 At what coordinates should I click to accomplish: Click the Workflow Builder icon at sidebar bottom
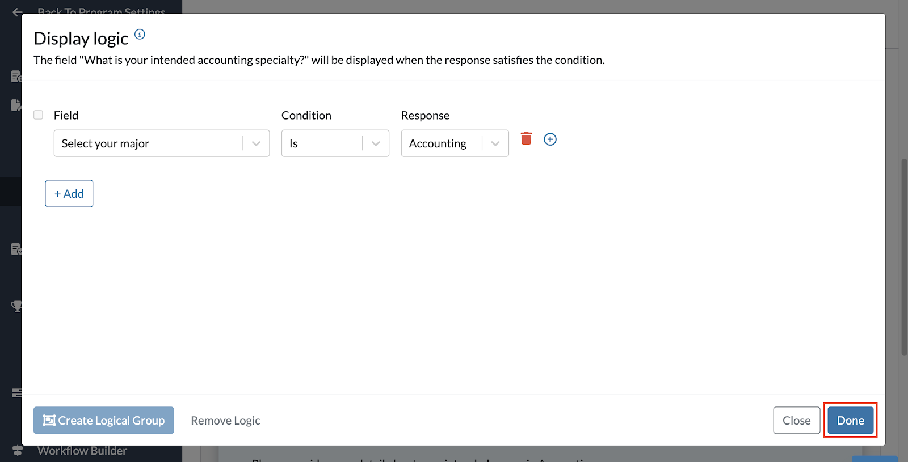(x=16, y=451)
